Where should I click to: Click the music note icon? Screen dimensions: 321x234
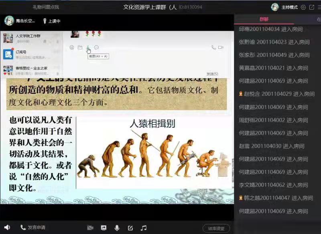(x=143, y=228)
